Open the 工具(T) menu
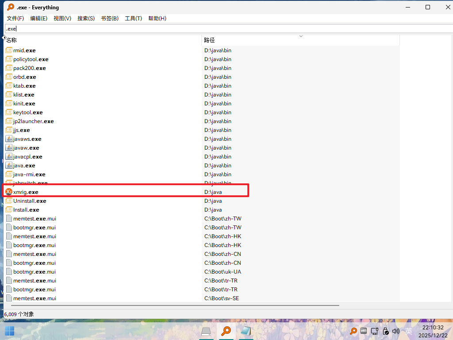The width and height of the screenshot is (453, 340). (133, 18)
